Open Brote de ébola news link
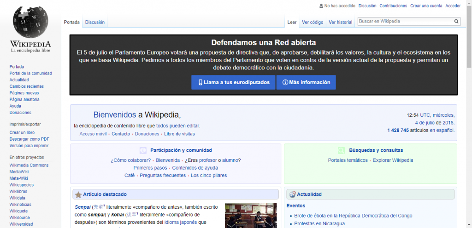 click(353, 216)
